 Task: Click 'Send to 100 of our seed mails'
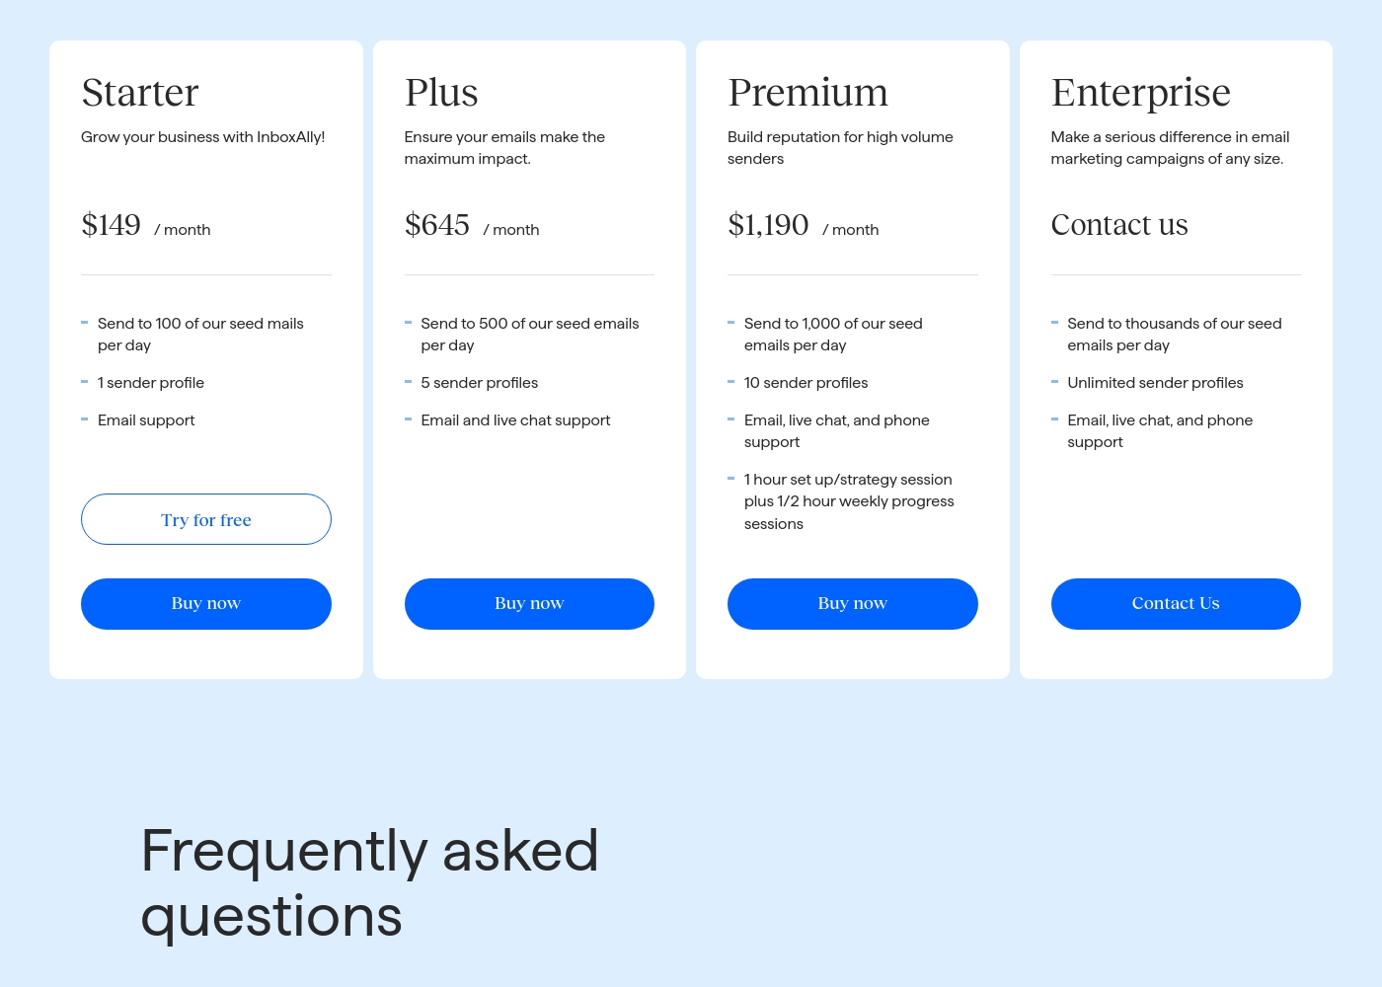pos(200,324)
